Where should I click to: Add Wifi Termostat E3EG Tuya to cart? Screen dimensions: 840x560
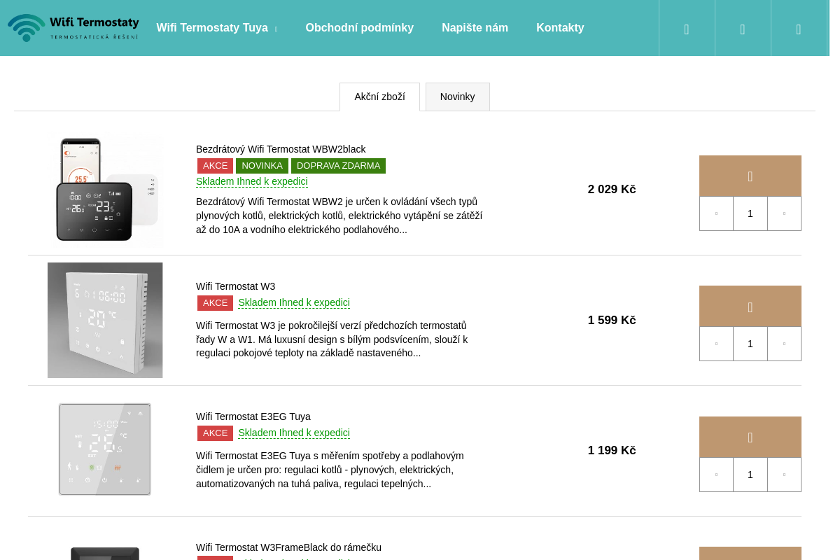750,437
